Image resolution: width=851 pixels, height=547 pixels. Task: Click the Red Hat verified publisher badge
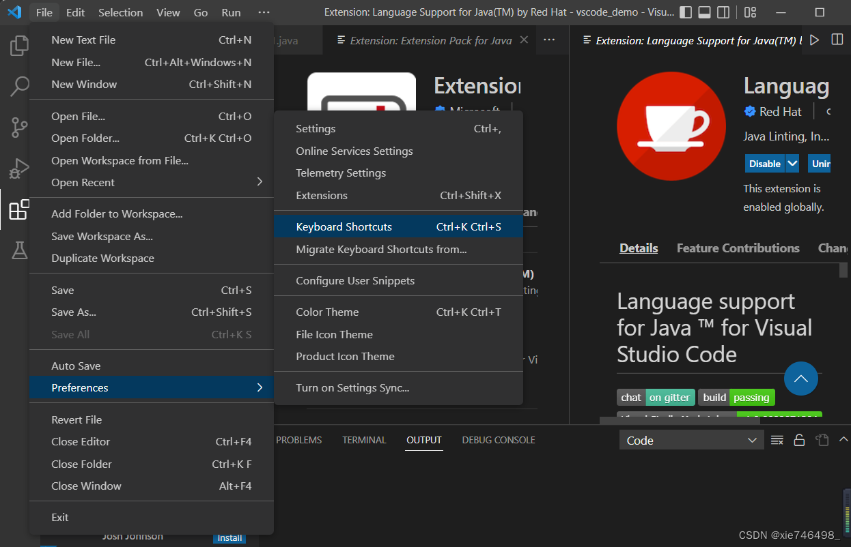pos(749,112)
